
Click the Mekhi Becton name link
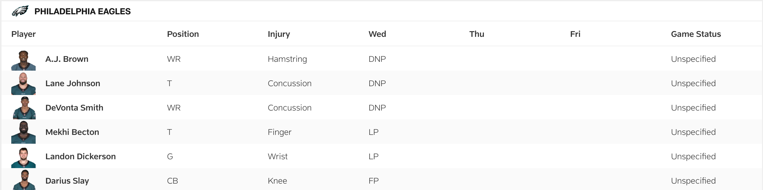pos(72,132)
